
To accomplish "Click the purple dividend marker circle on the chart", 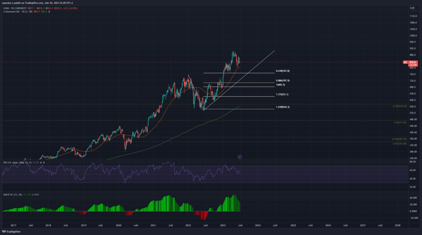I will coord(240,157).
